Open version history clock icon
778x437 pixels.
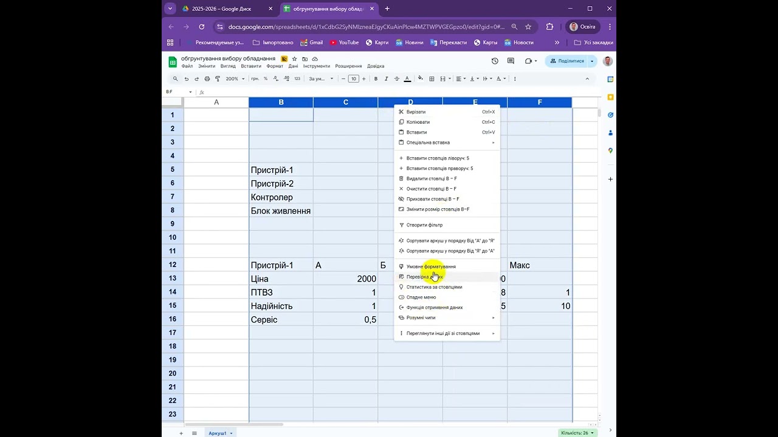click(495, 61)
